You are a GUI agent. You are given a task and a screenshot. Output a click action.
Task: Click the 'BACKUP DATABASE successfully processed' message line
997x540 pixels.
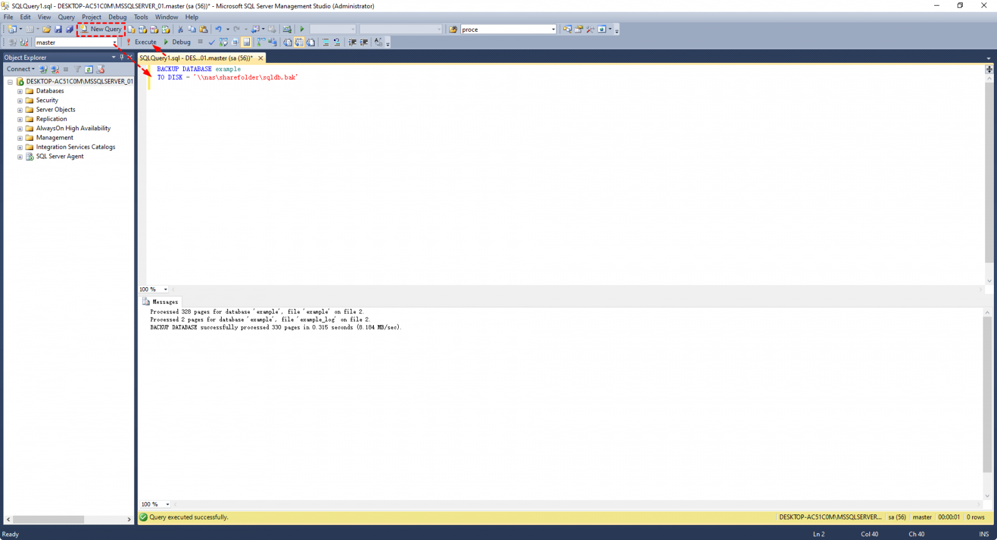click(275, 327)
